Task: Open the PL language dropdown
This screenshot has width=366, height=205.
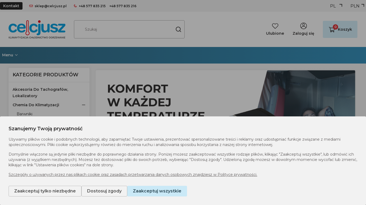Action: (336, 6)
